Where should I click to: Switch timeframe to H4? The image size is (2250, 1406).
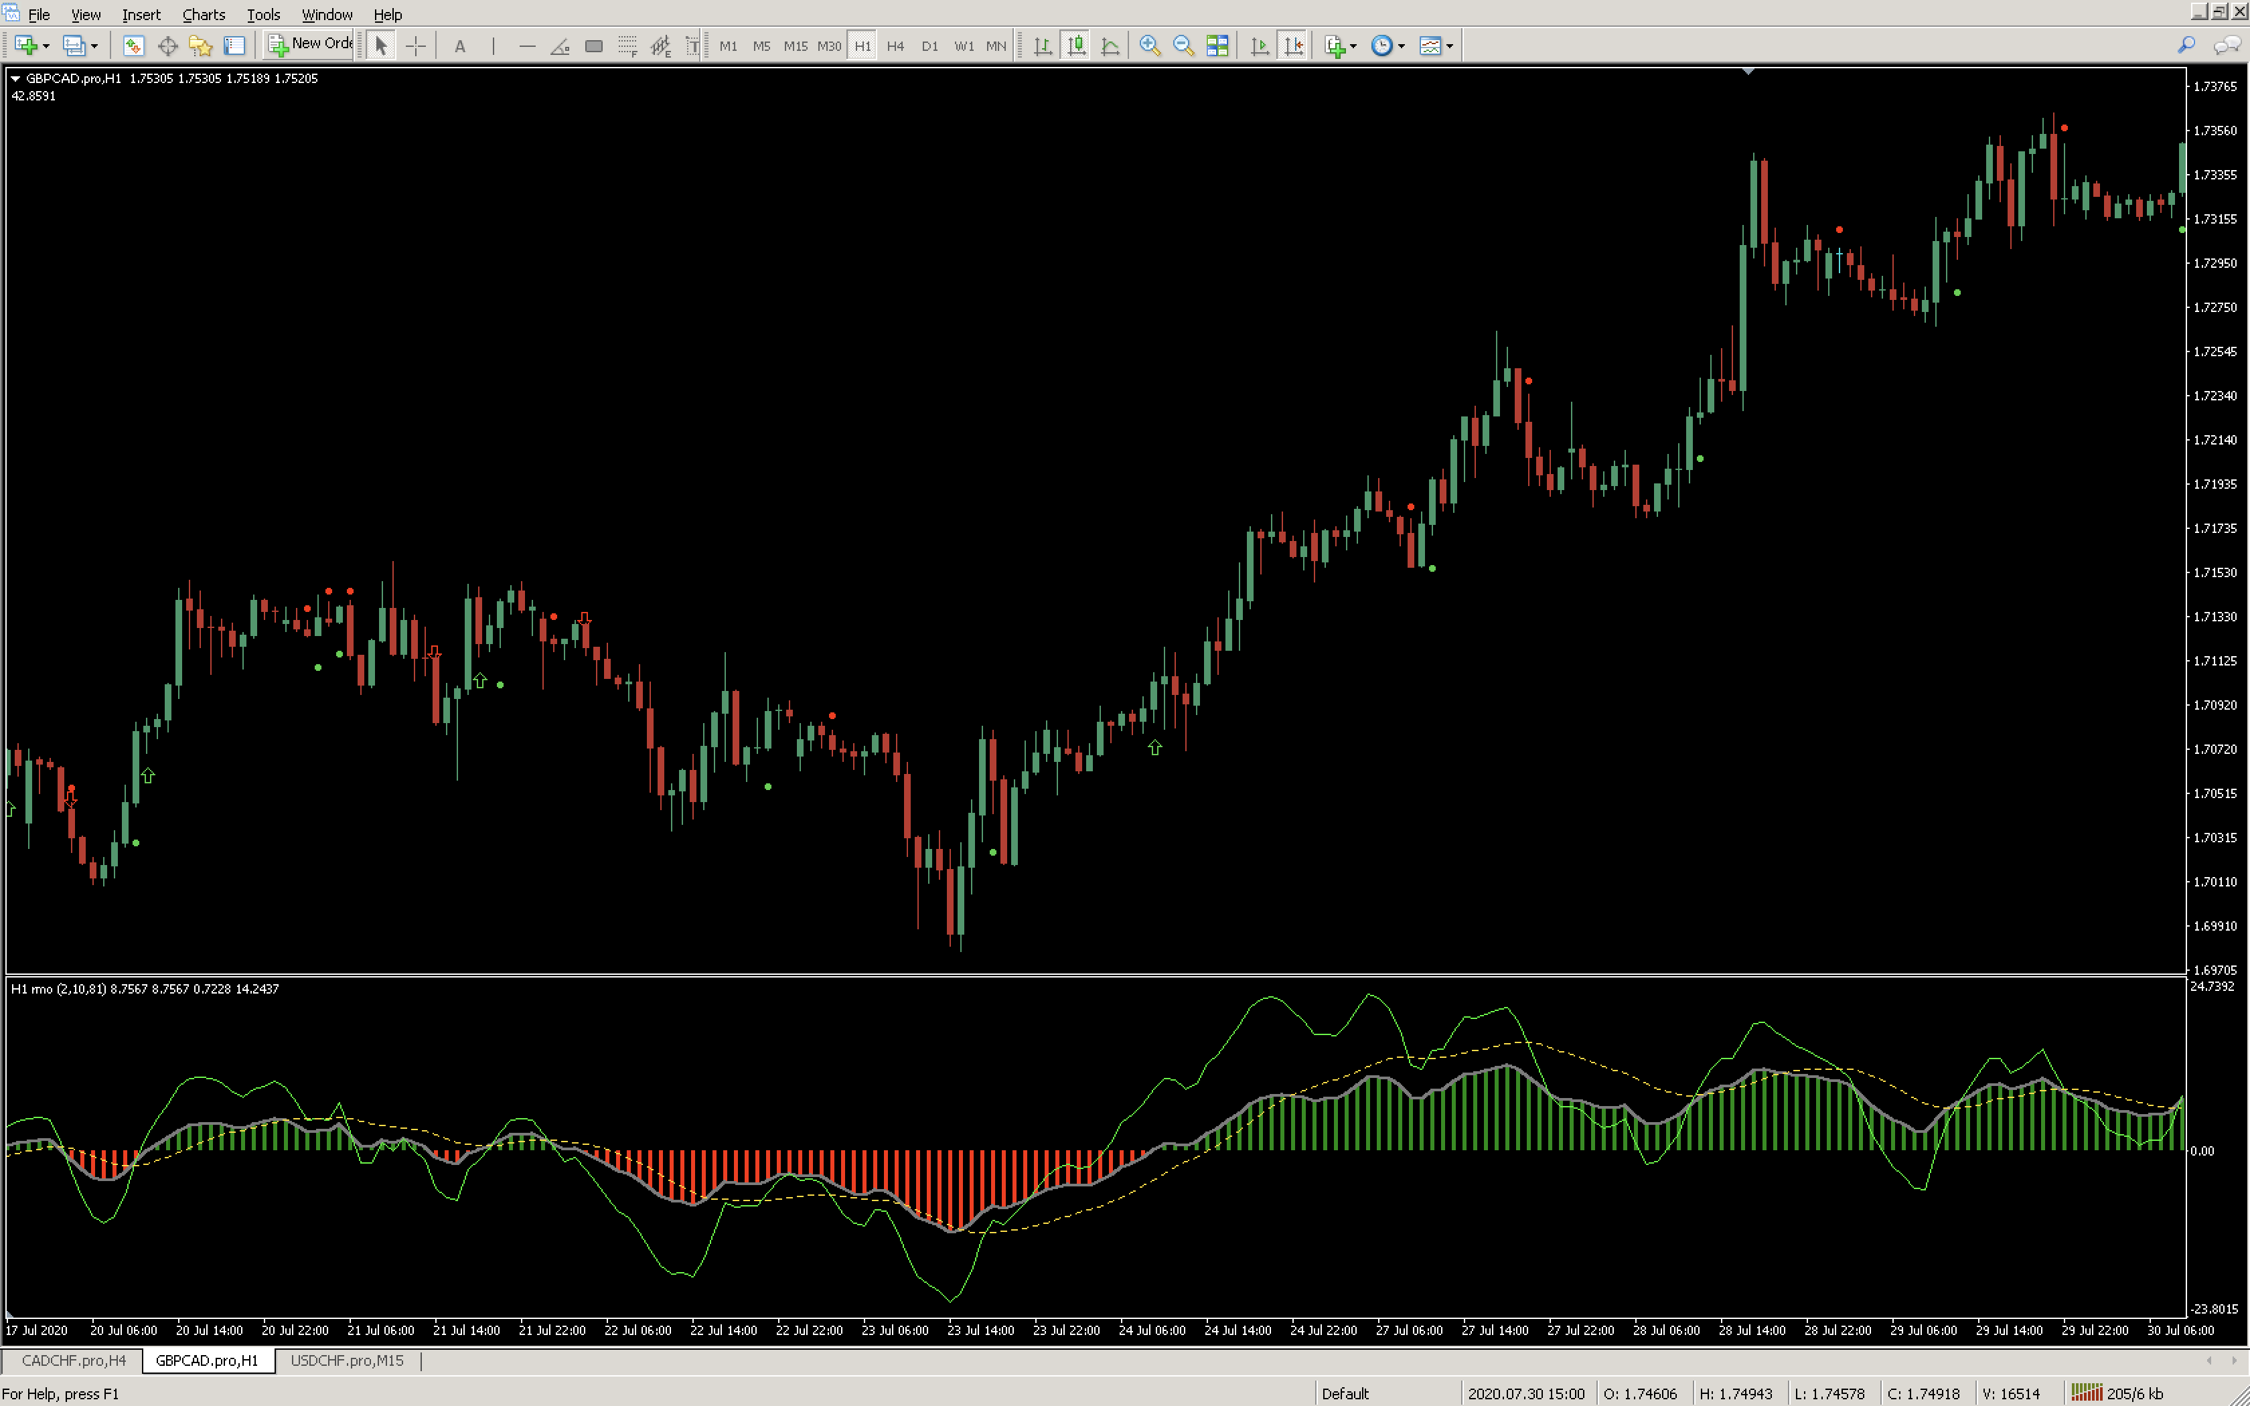pyautogui.click(x=895, y=46)
